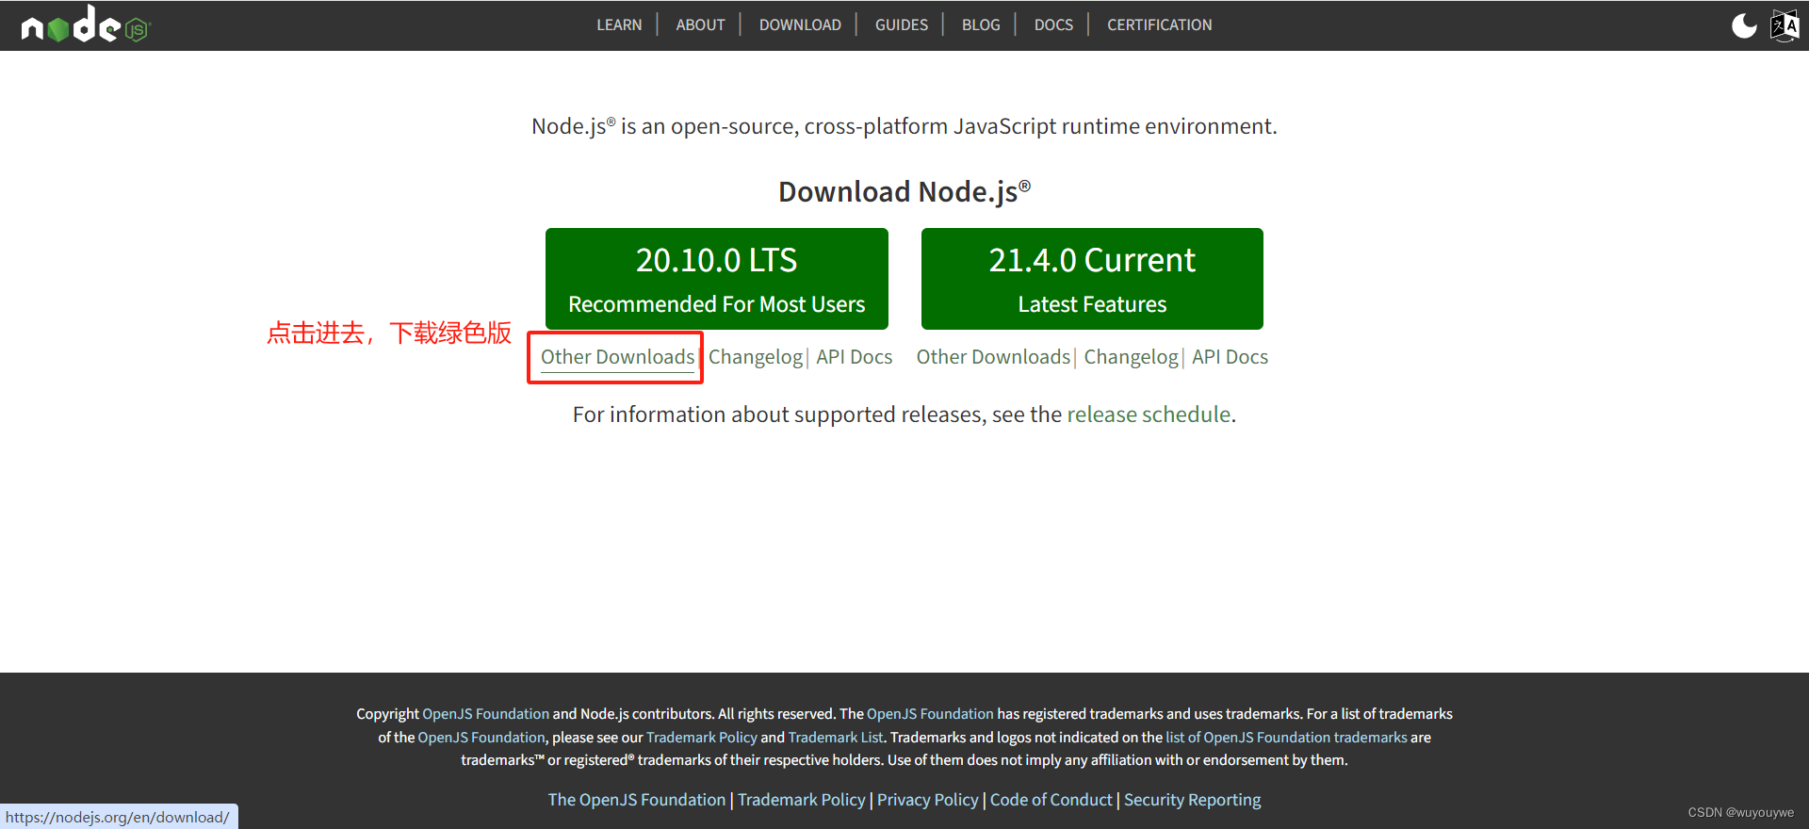Toggle dark mode moon icon
Image resolution: width=1809 pixels, height=829 pixels.
point(1744,25)
